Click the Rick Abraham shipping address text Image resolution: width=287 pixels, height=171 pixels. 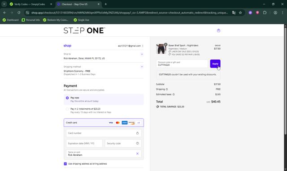click(84, 59)
